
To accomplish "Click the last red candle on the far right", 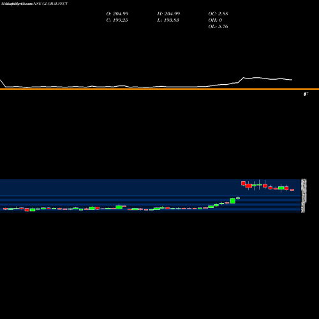I will click(292, 189).
